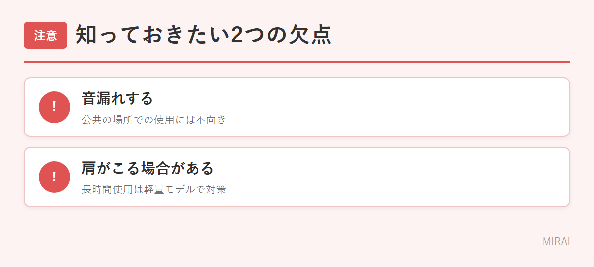Click the exclamation icon beside 音漏れする
The image size is (594, 267).
point(54,107)
